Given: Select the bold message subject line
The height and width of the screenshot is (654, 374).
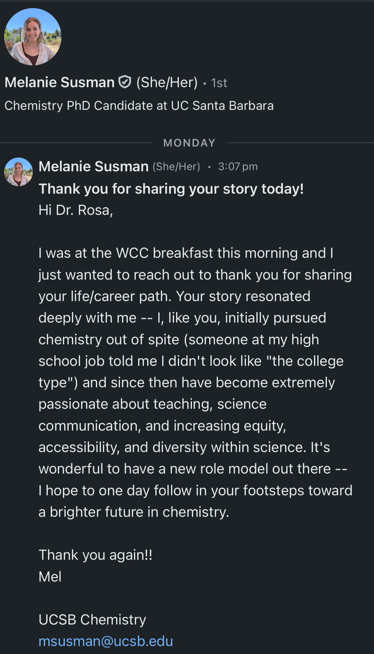Looking at the screenshot, I should pyautogui.click(x=171, y=189).
